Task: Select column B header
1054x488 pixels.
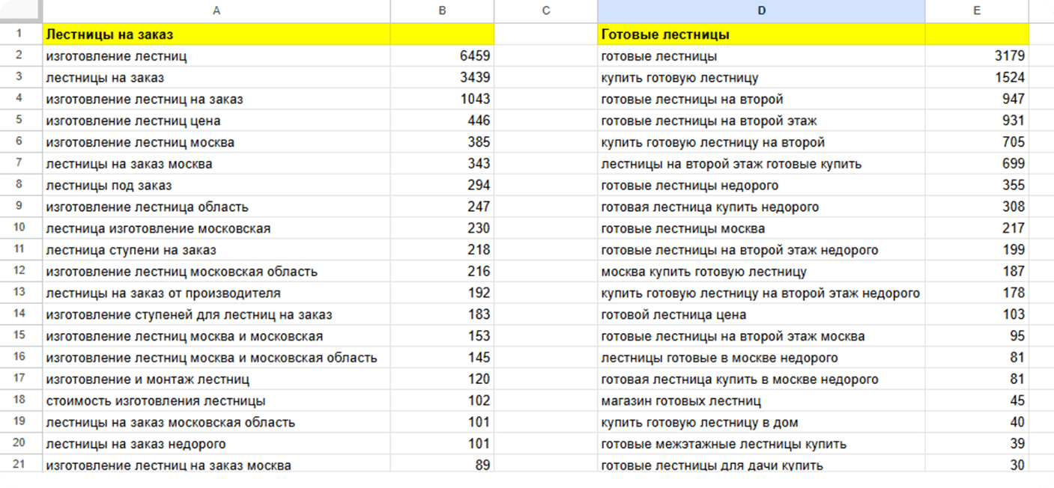Action: pyautogui.click(x=442, y=10)
